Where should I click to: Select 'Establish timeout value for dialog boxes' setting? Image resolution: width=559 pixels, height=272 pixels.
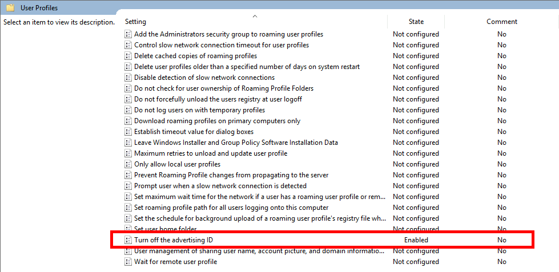pyautogui.click(x=194, y=132)
